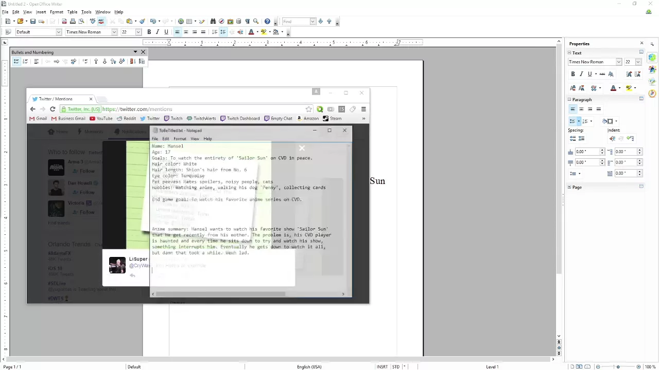Click the Table icon in the standard toolbar
Image resolution: width=659 pixels, height=370 pixels.
189,22
